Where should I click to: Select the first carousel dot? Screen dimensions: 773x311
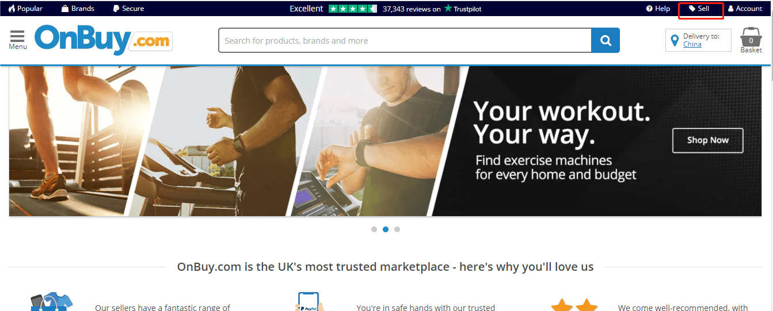(374, 229)
